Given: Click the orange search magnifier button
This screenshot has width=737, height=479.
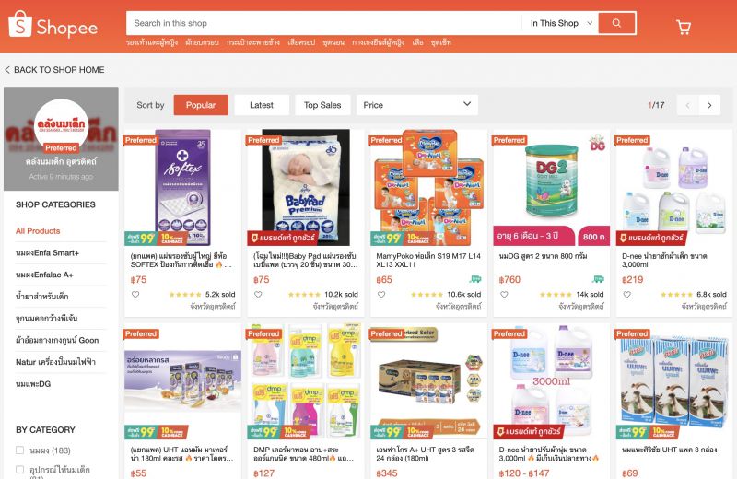Looking at the screenshot, I should tap(616, 23).
